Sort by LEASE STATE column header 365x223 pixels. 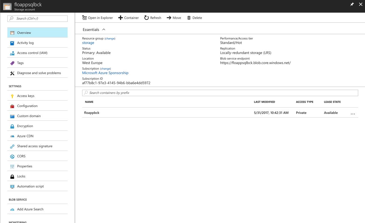coord(332,102)
